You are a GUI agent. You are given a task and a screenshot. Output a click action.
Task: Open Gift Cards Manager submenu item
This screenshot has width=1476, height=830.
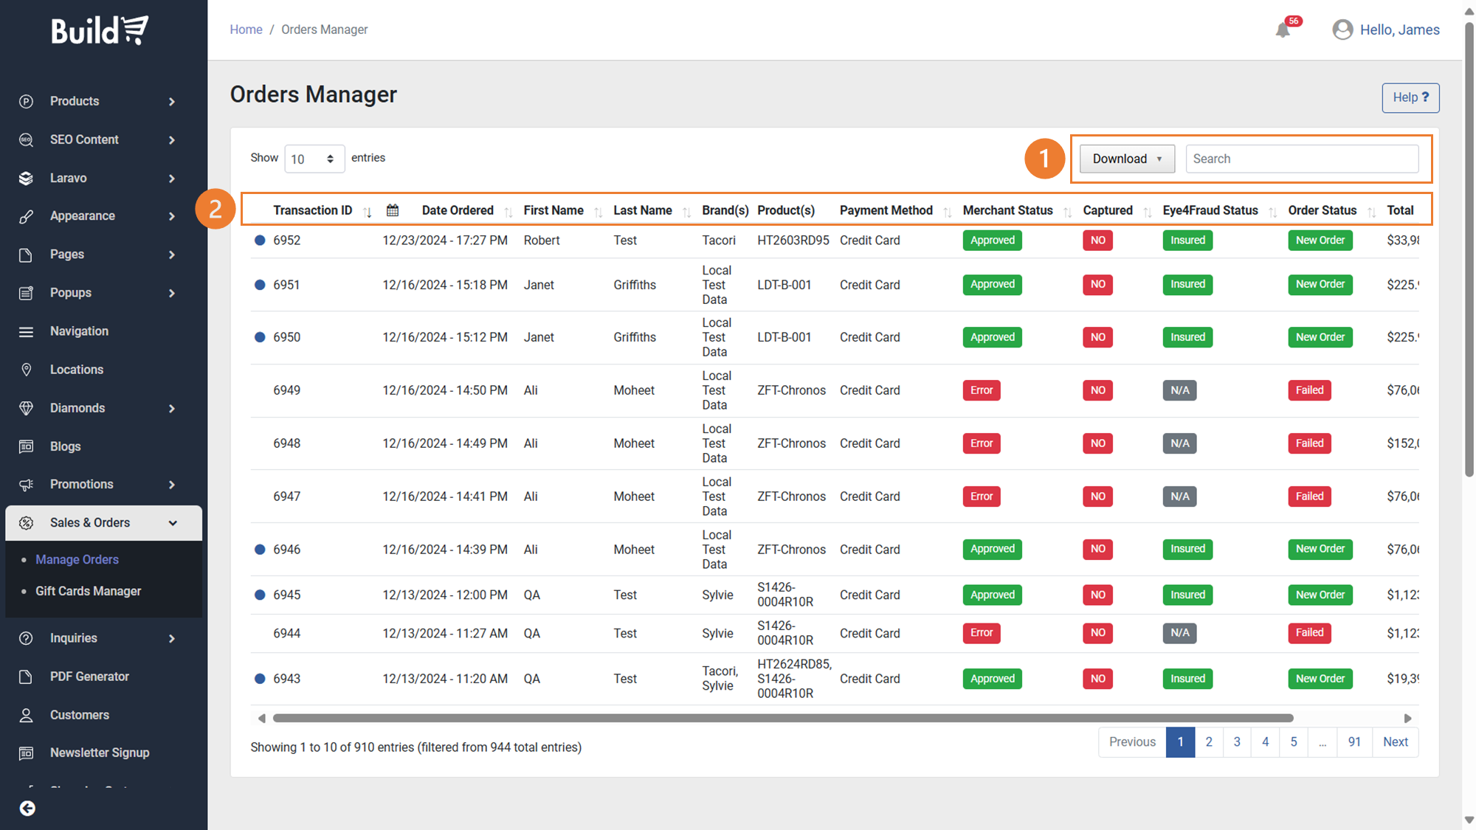(88, 591)
